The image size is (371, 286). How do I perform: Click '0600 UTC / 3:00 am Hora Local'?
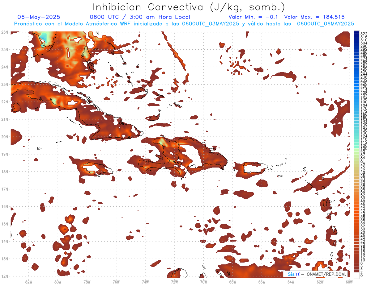pyautogui.click(x=140, y=17)
